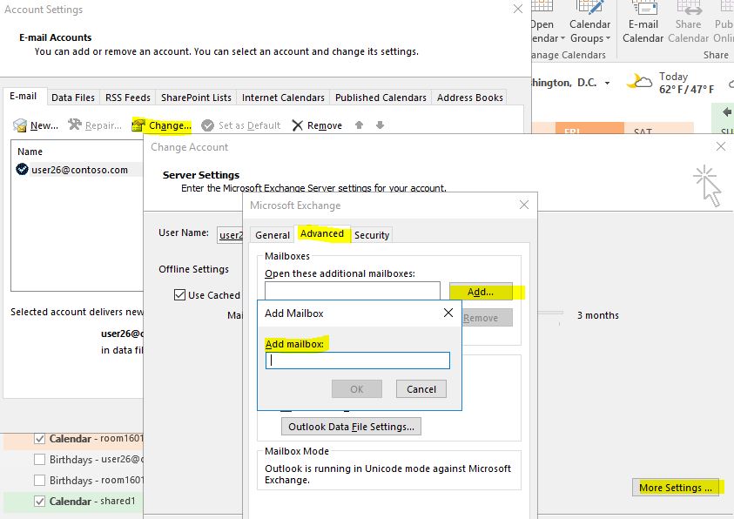The width and height of the screenshot is (734, 519).
Task: Click the Add... mailbox button
Action: pyautogui.click(x=481, y=292)
